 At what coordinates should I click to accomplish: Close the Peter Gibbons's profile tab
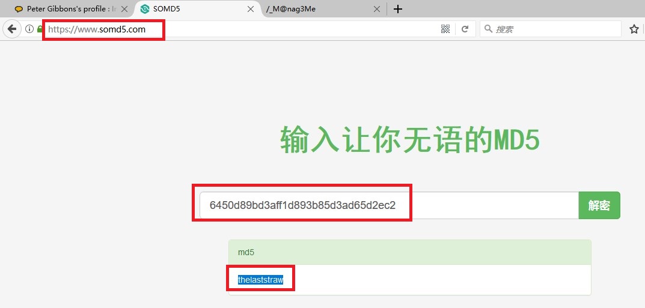pyautogui.click(x=124, y=9)
